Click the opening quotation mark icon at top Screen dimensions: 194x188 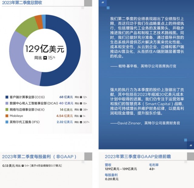pos(103,3)
